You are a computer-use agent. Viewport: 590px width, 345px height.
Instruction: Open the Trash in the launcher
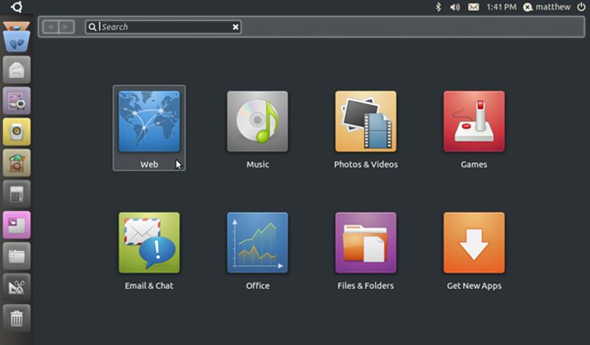click(x=17, y=318)
